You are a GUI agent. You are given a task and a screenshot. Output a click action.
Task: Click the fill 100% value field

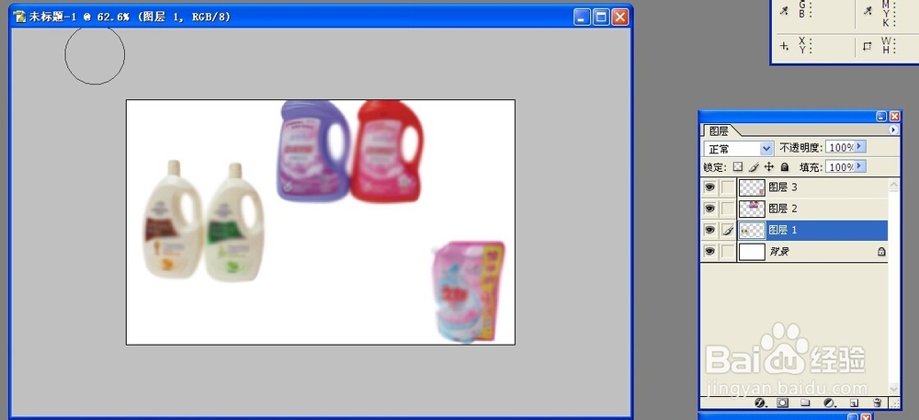tap(841, 167)
